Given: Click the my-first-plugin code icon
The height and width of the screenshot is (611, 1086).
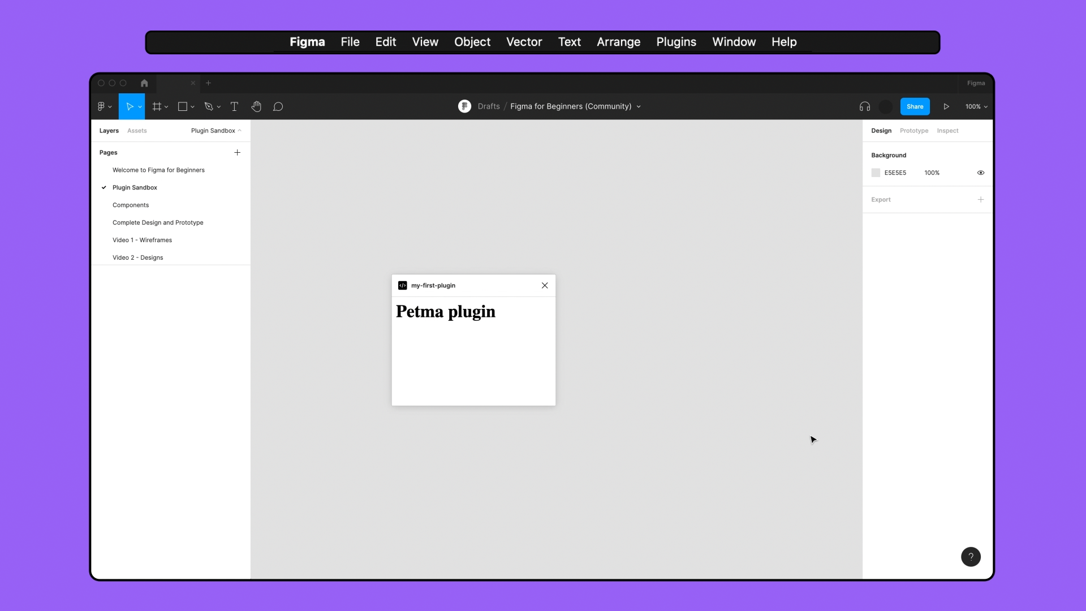Looking at the screenshot, I should coord(402,285).
